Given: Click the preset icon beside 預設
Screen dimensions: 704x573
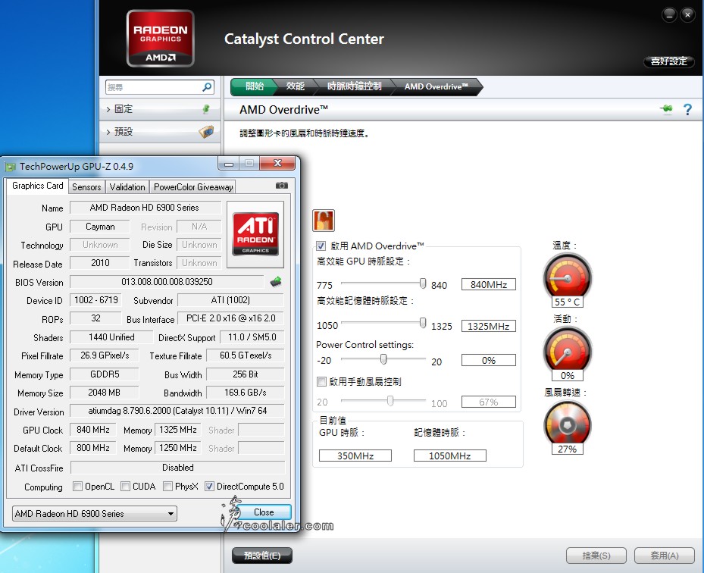Looking at the screenshot, I should point(206,132).
